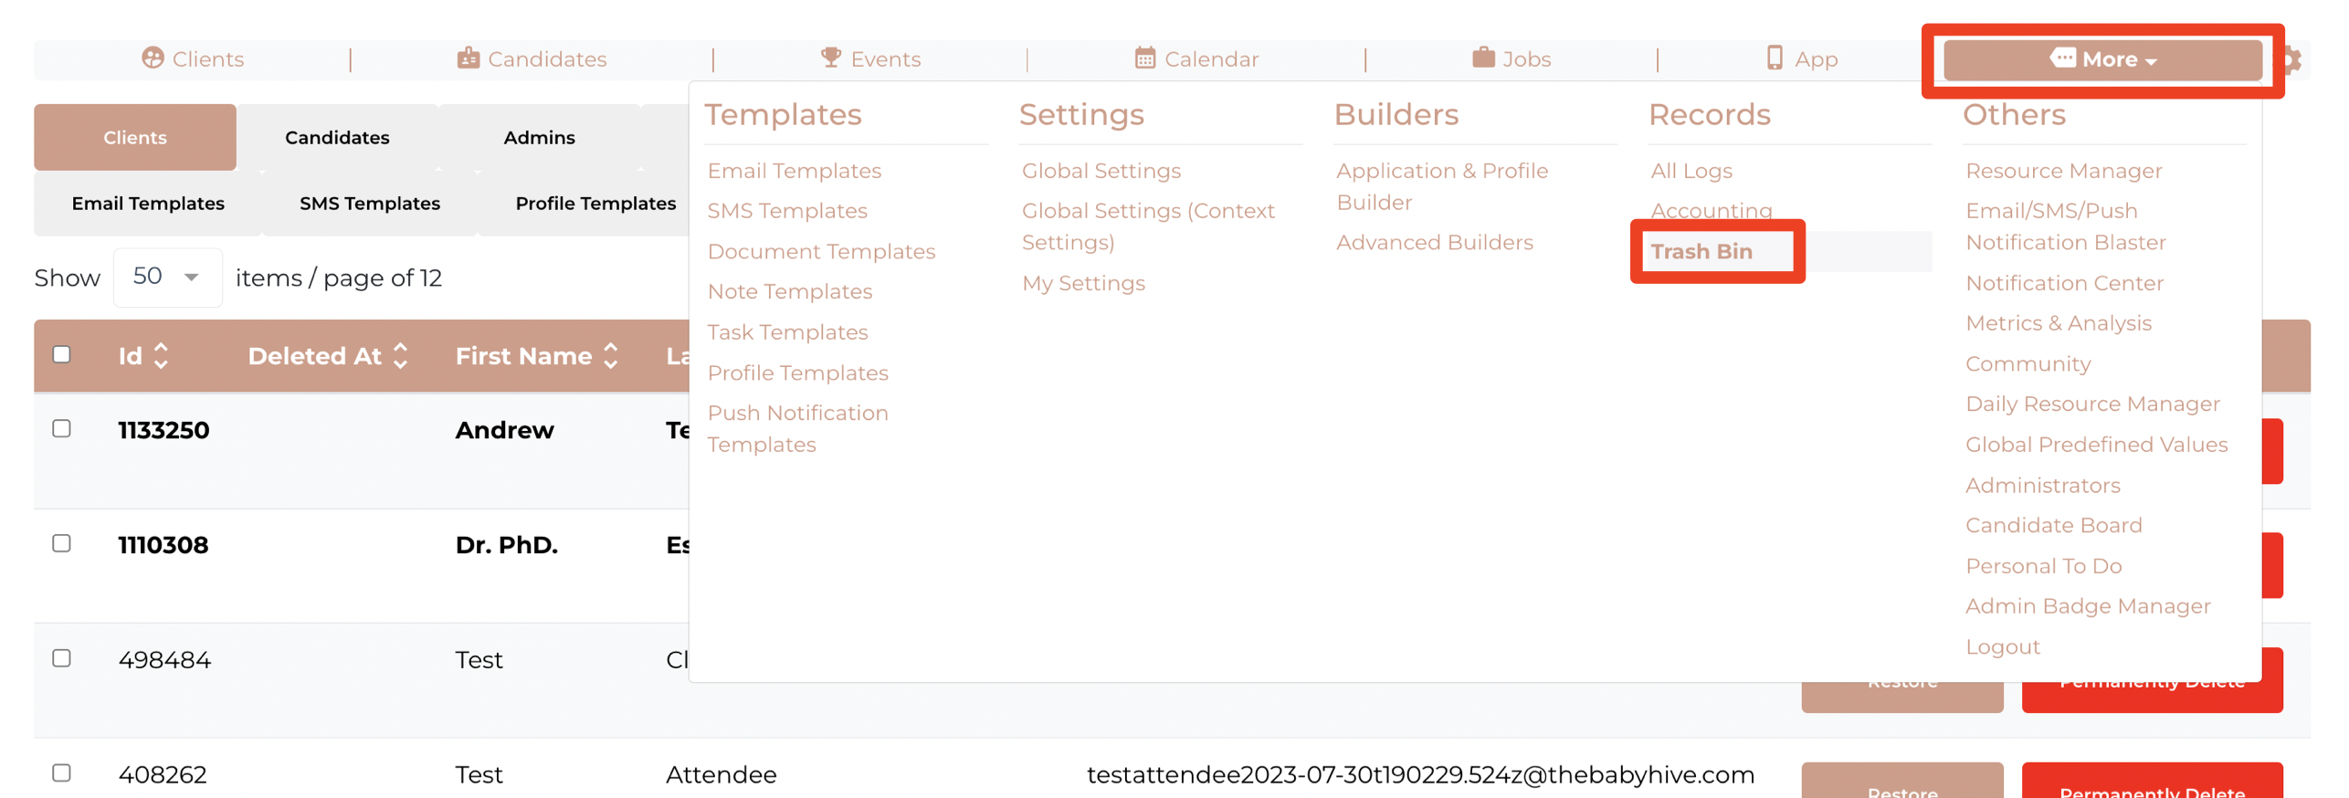
Task: Switch to the Admins tab
Action: click(539, 137)
